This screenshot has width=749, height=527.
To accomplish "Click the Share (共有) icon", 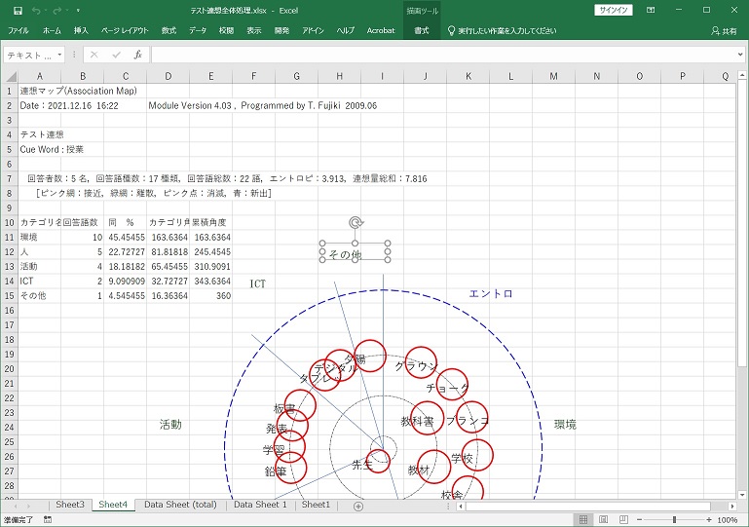I will (723, 31).
